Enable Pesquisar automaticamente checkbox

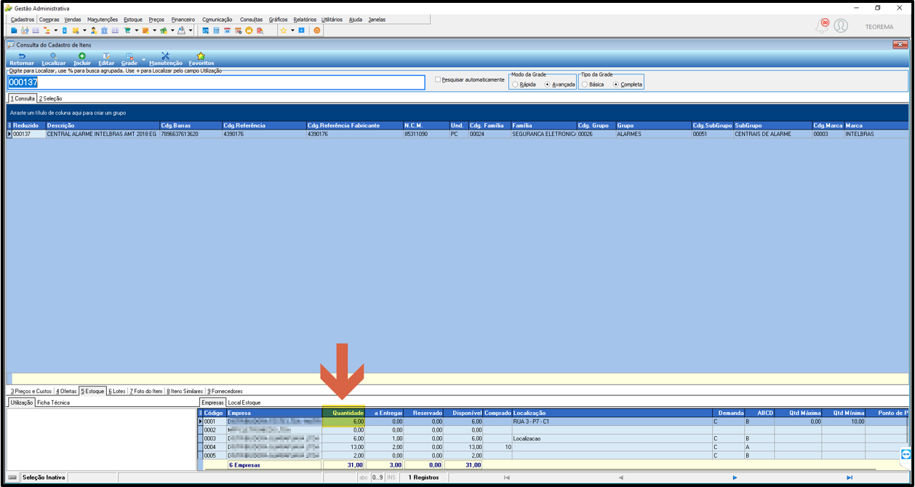(438, 79)
